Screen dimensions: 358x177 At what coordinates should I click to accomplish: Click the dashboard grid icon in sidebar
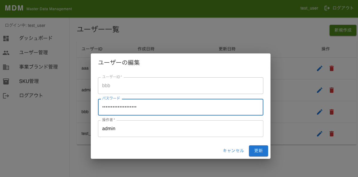pyautogui.click(x=6, y=39)
